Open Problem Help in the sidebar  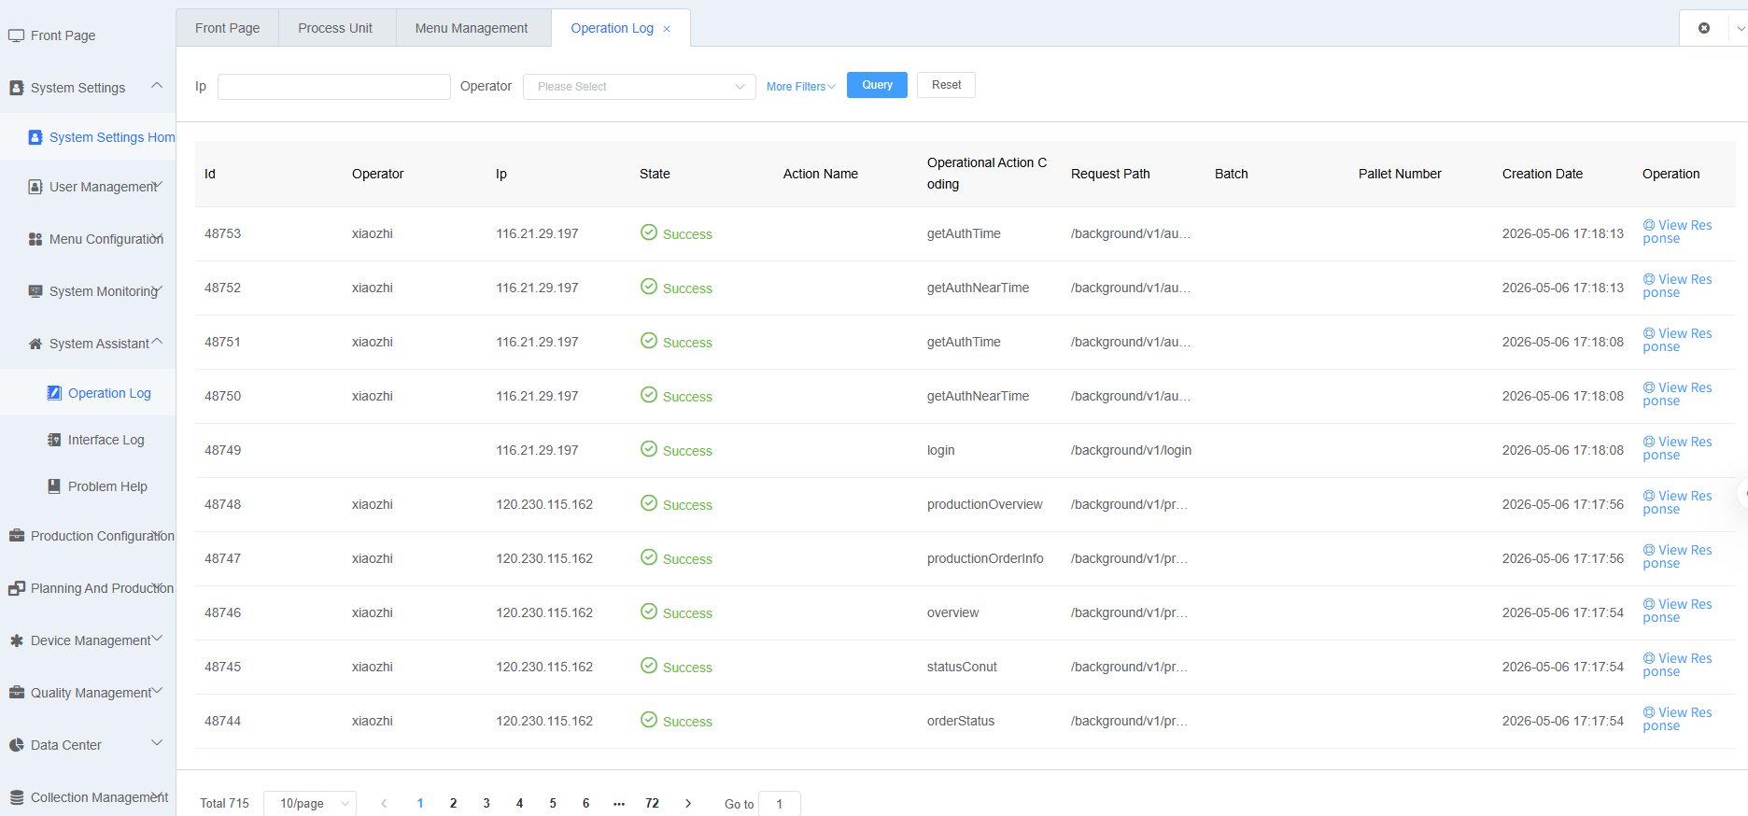(107, 486)
